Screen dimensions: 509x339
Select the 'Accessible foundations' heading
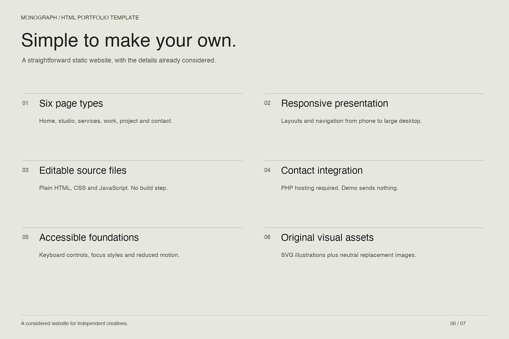click(89, 237)
